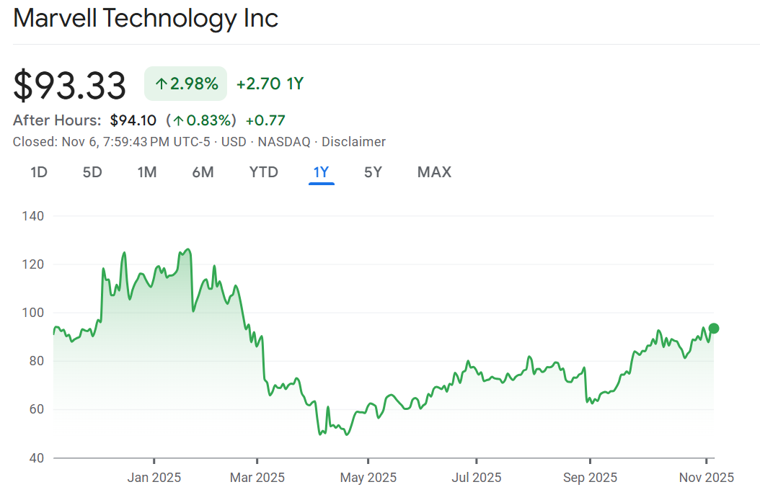Click the green current price dot

(x=714, y=329)
